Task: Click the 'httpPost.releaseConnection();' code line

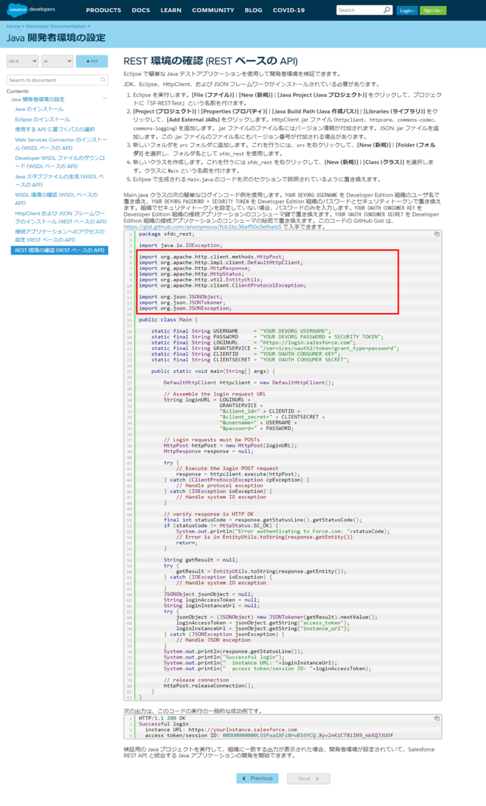Action: (x=209, y=686)
